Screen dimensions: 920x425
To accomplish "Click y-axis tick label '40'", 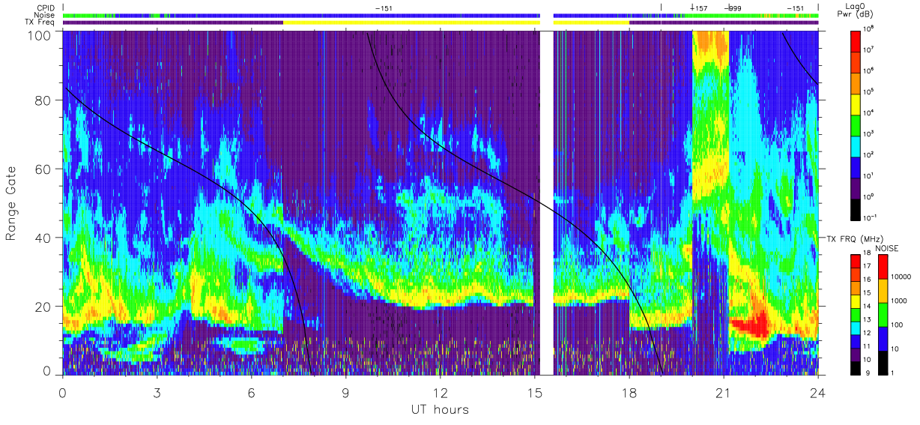I will (44, 238).
